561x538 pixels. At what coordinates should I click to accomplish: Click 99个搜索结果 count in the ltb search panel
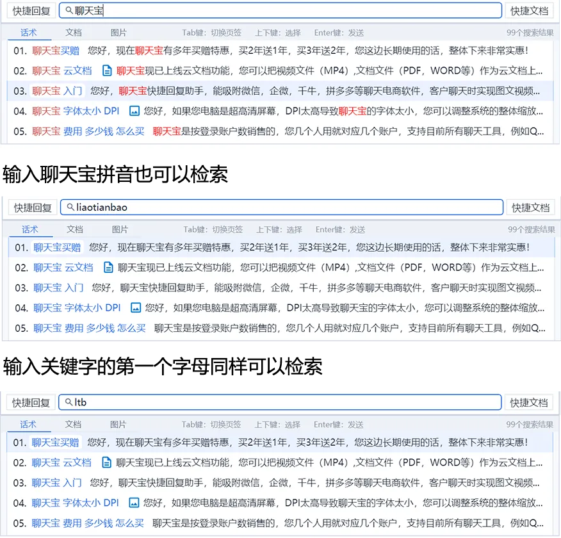pos(530,424)
